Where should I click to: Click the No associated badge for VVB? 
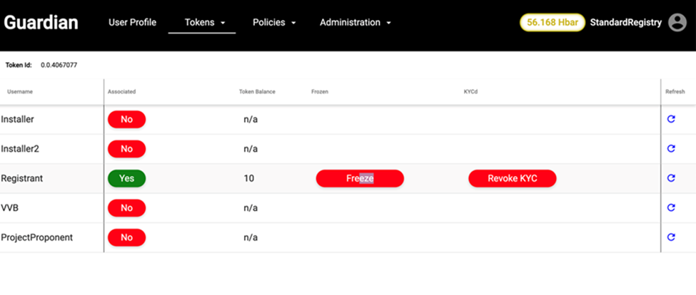tap(126, 207)
